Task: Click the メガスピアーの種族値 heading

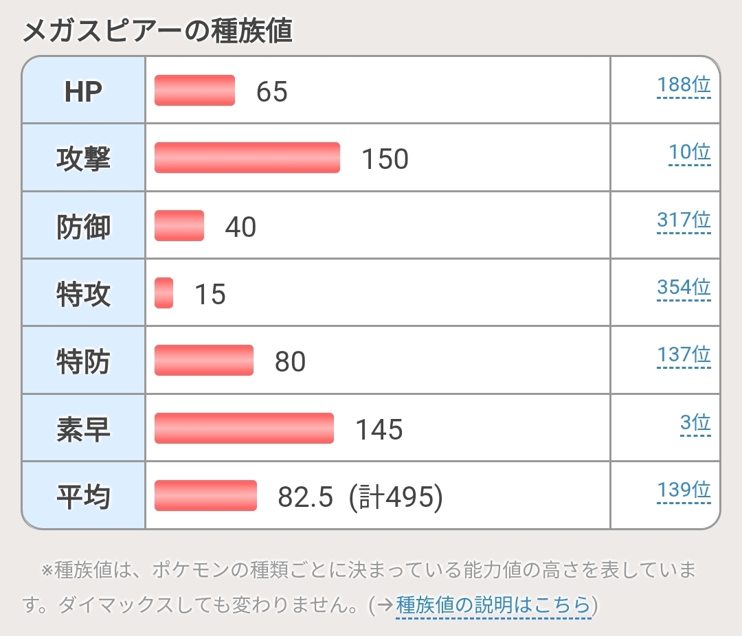Action: point(158,32)
